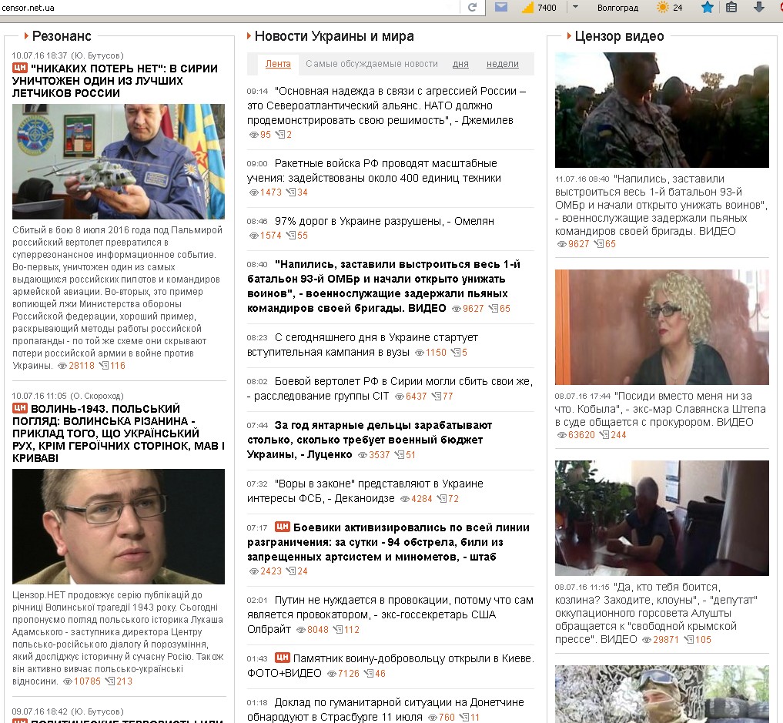Open comments count 55 for the Омелян roads item

[296, 235]
